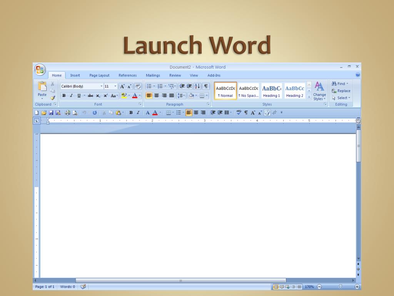
Task: Click Words: 0 word count in status bar
Action: pyautogui.click(x=68, y=286)
